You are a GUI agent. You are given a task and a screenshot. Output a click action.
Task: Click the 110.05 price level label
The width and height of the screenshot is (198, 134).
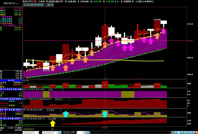[x=190, y=41]
